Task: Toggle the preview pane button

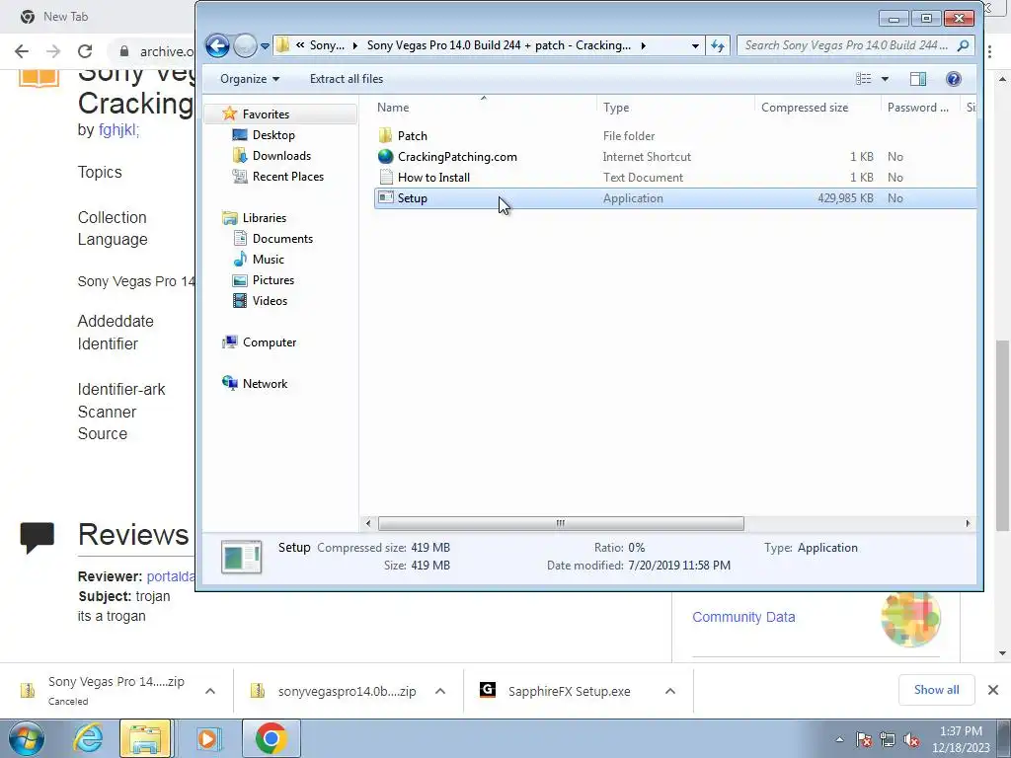Action: 918,79
